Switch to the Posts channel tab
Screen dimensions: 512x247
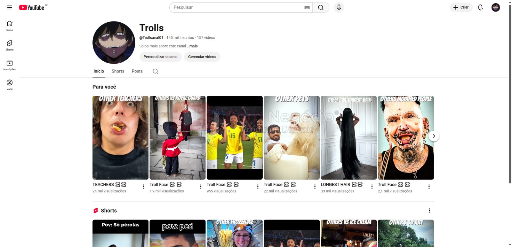click(x=137, y=71)
